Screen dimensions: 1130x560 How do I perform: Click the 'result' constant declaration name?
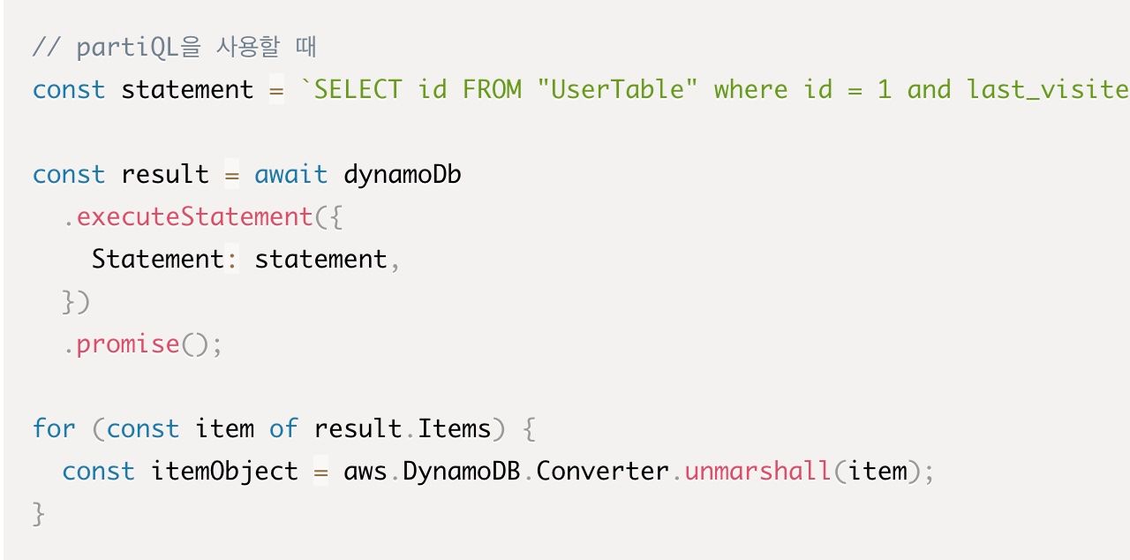(165, 175)
